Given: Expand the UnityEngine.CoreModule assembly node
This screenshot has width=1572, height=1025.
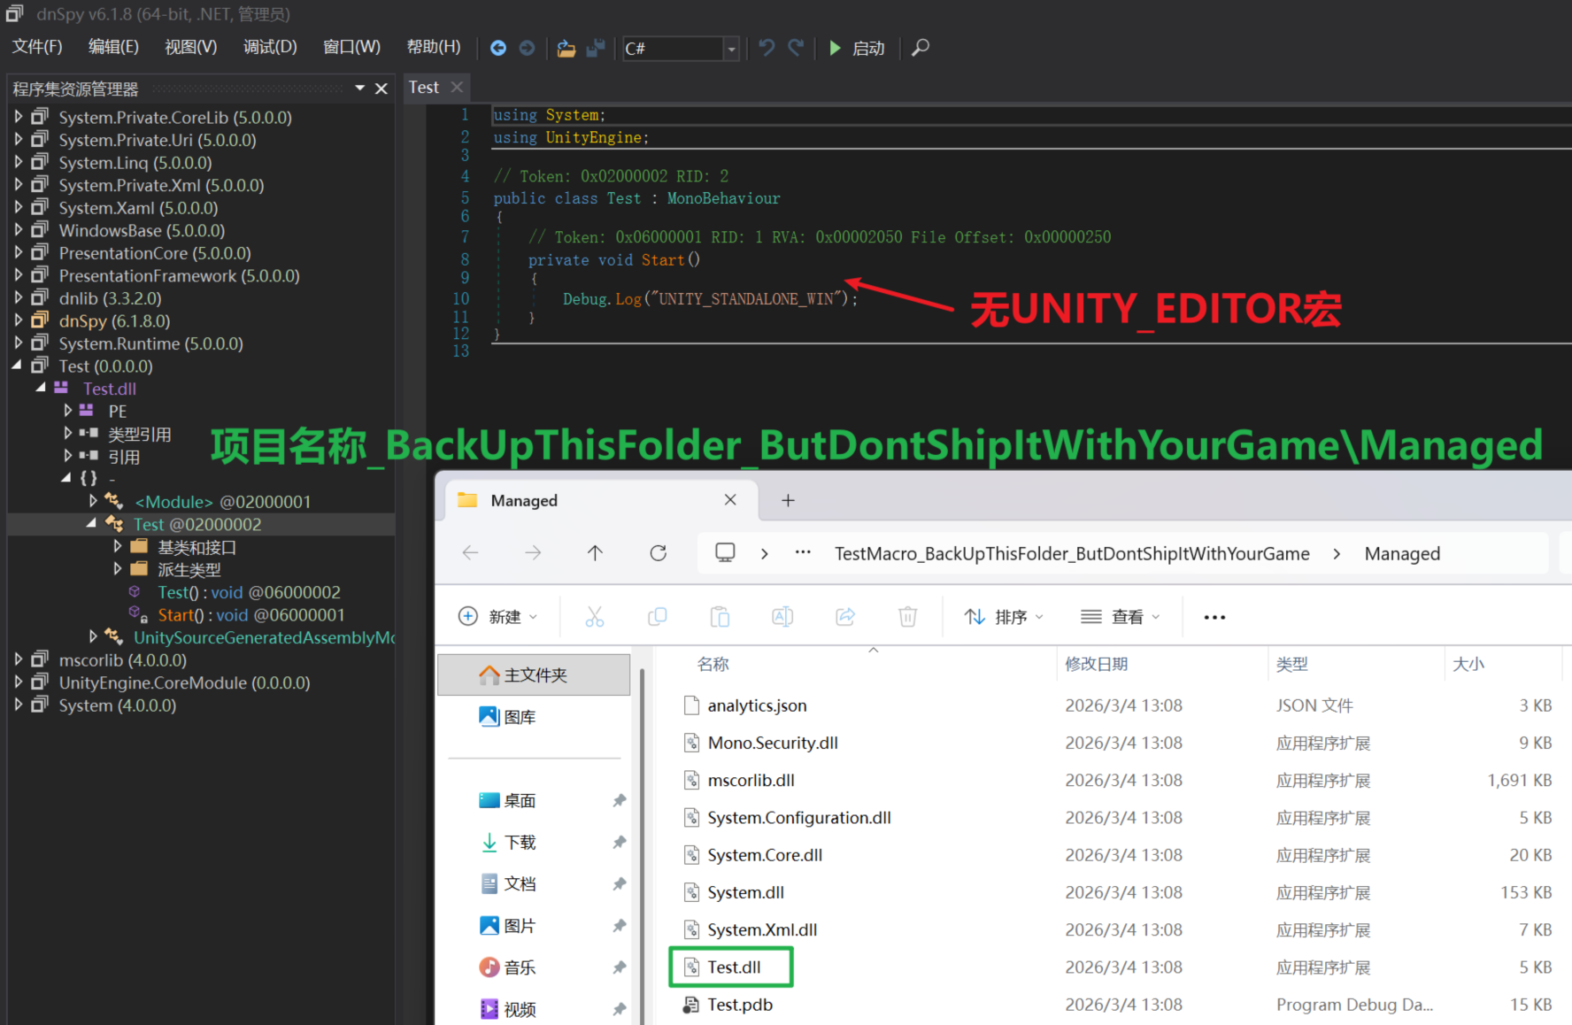Looking at the screenshot, I should pyautogui.click(x=19, y=682).
